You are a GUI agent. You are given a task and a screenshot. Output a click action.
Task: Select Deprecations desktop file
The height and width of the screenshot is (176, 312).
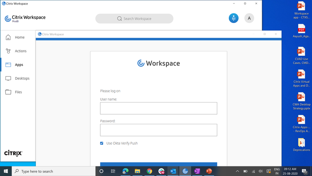(302, 145)
